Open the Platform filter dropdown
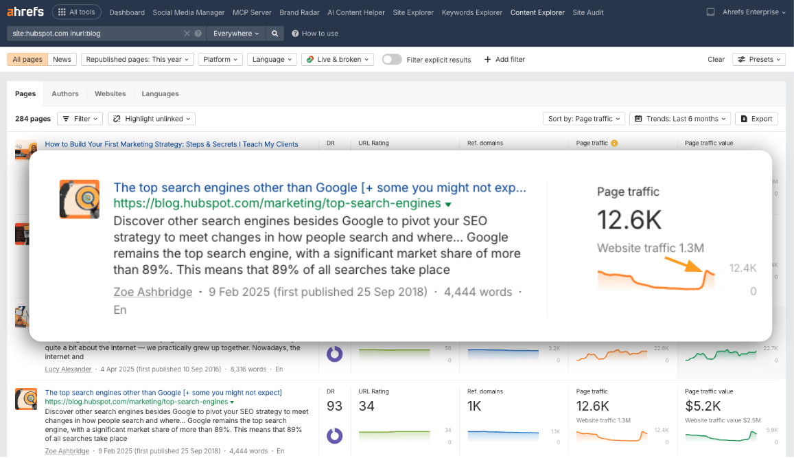This screenshot has width=794, height=458. tap(220, 59)
